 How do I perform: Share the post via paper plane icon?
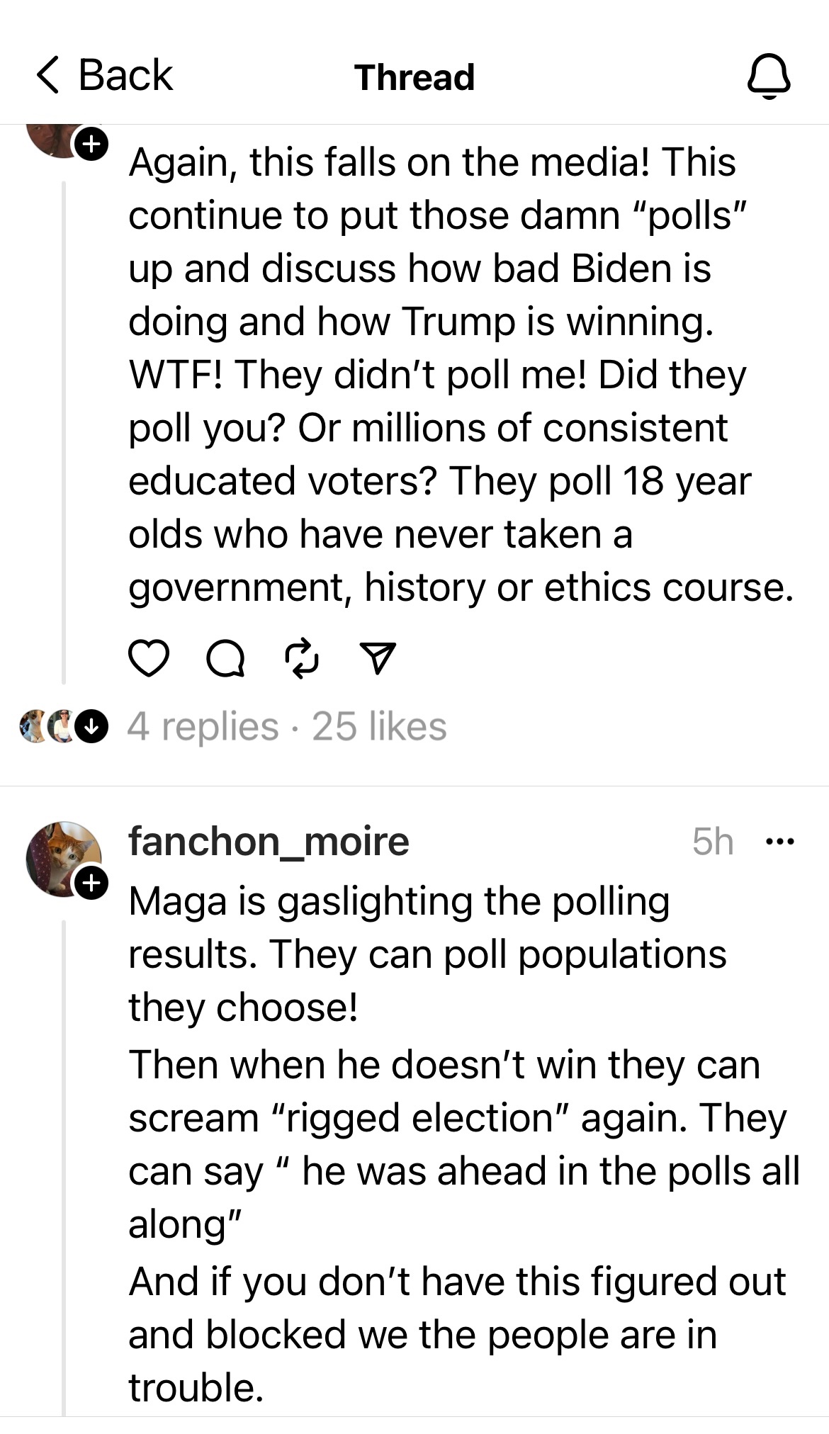coord(378,658)
